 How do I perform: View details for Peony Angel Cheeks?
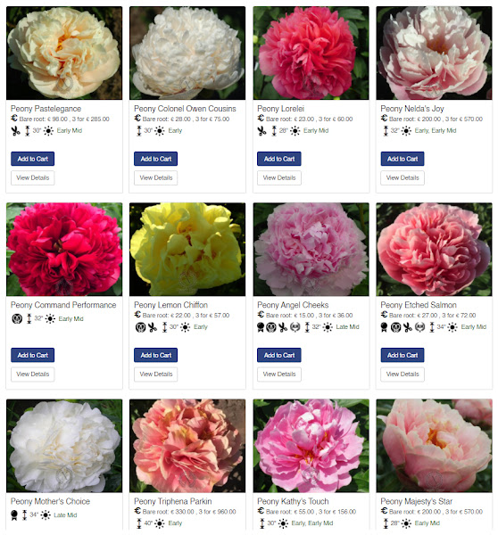[x=279, y=374]
